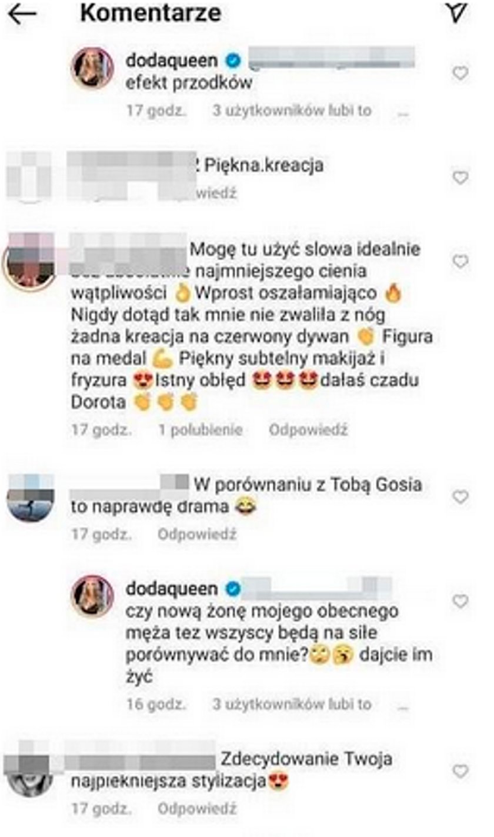The image size is (494, 837).
Task: Reply to the comment ending 'dałaś czadu Dorota'
Action: [x=309, y=430]
